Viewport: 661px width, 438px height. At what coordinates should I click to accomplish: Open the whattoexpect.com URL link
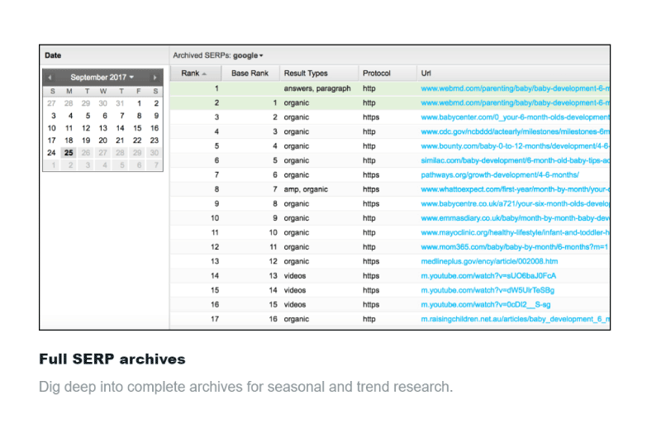[515, 189]
